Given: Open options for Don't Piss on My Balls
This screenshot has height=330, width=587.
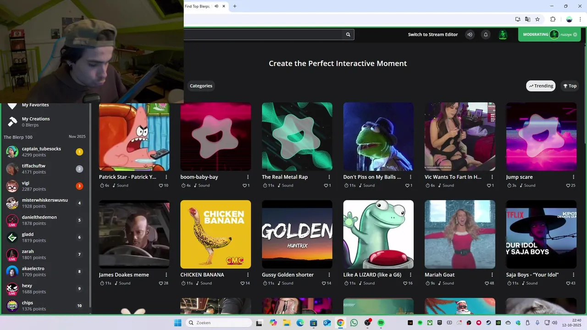Looking at the screenshot, I should tap(411, 177).
